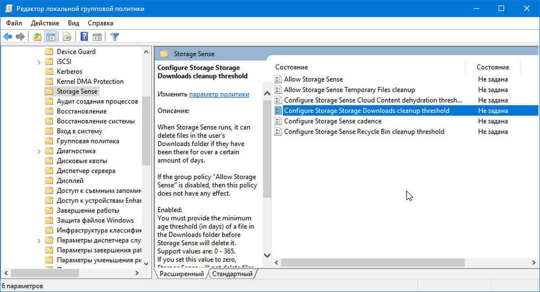Click the параметр политики link
Viewport: 540px width, 292px height.
pos(219,94)
